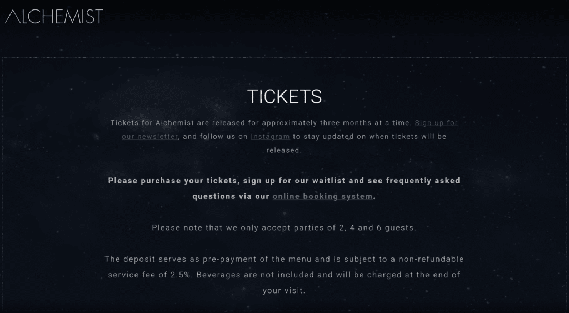Click the word "released." ending the first paragraph
The image size is (569, 313).
click(x=284, y=150)
